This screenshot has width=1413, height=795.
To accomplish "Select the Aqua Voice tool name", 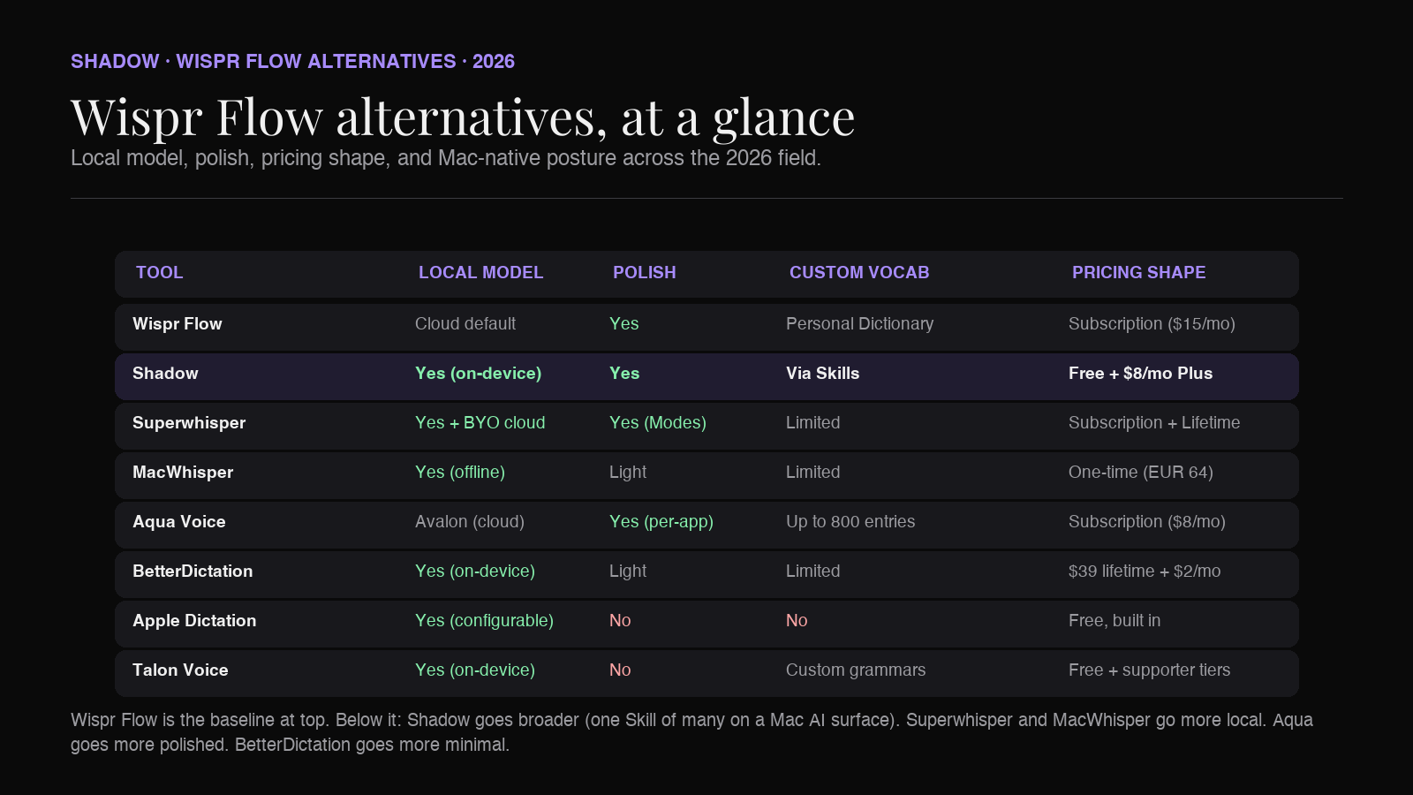I will point(179,522).
